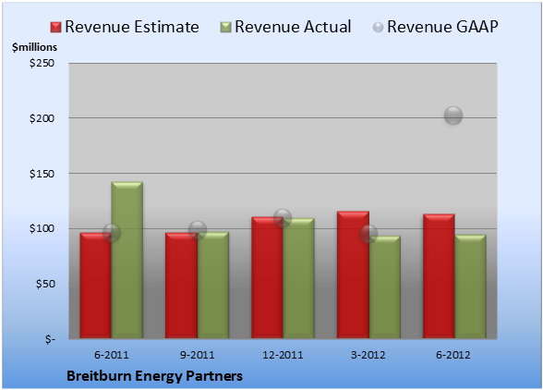Select the 'Revenue Actual' legend label
The height and width of the screenshot is (390, 543).
pyautogui.click(x=293, y=27)
